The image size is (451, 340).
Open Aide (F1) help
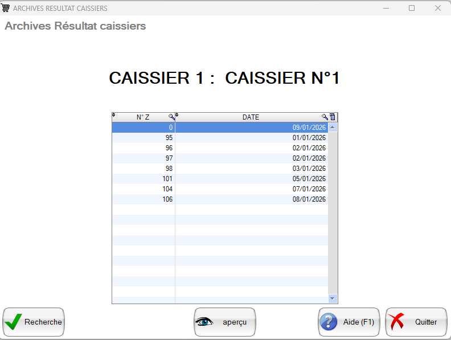click(349, 322)
